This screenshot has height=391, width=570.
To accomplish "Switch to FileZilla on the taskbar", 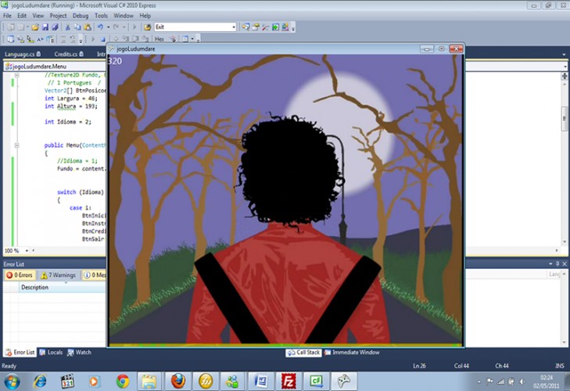I will 289,381.
